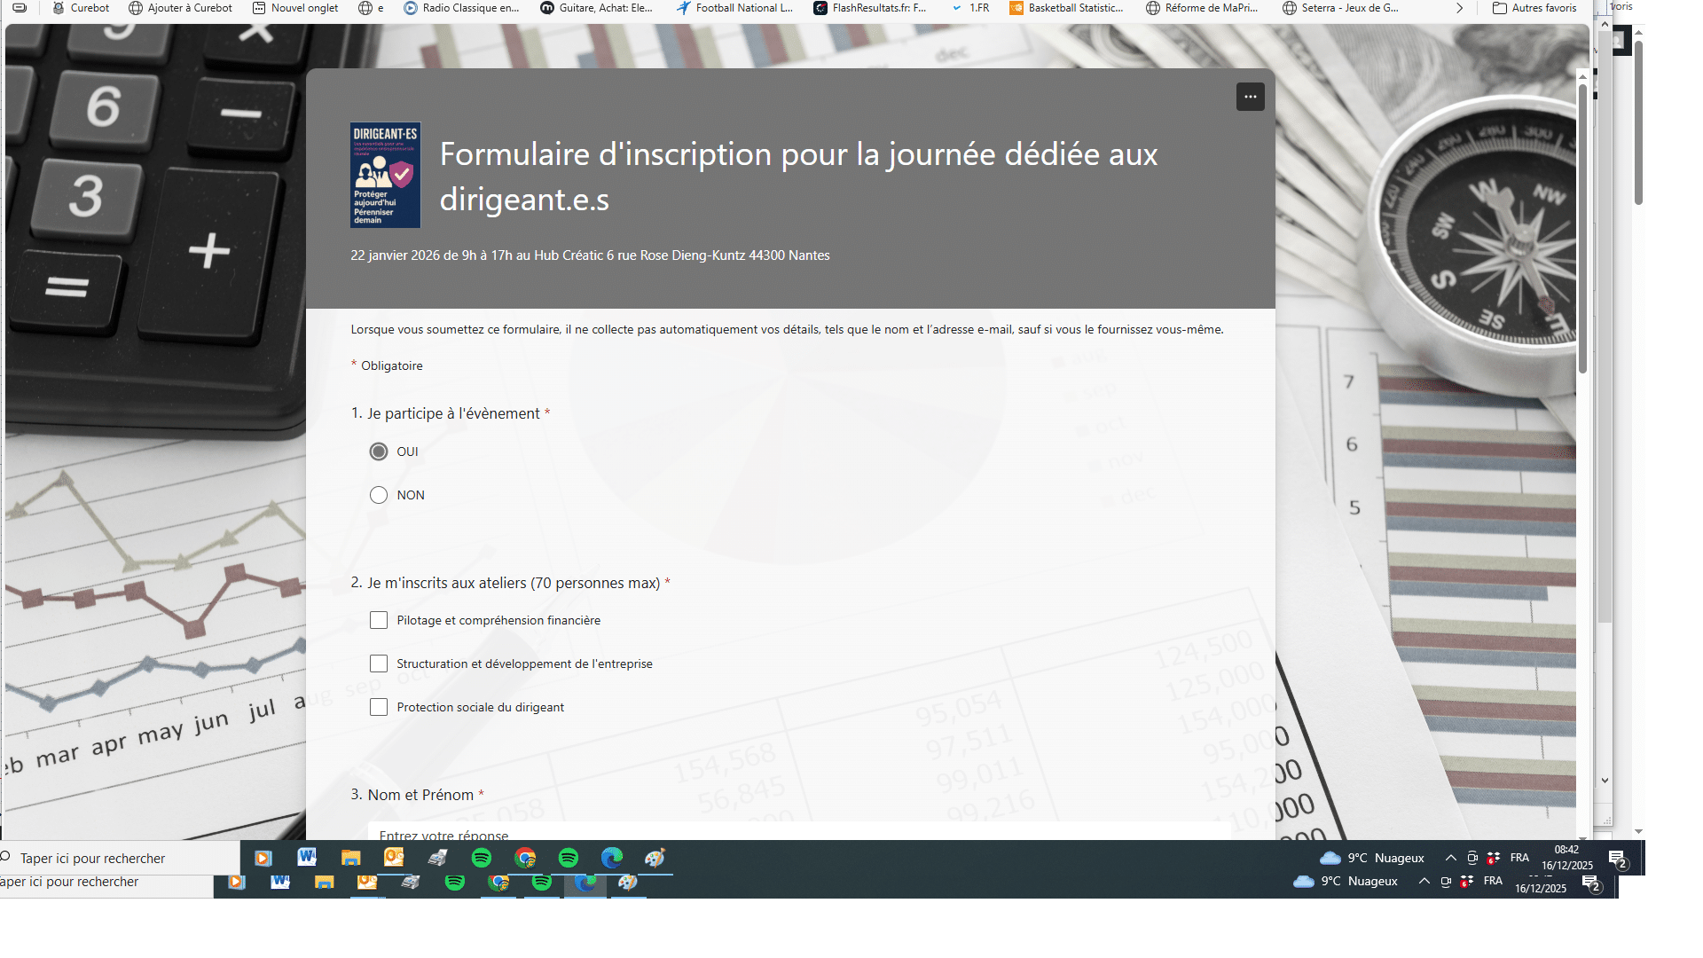1703x958 pixels.
Task: Enable Protection sociale du dirigeant checkbox
Action: click(379, 707)
